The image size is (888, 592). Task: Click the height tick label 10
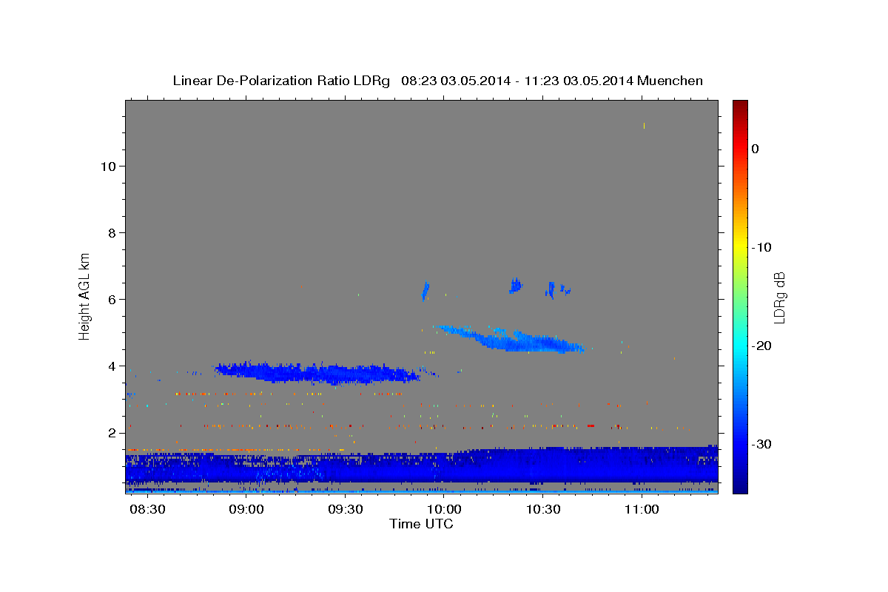point(108,166)
